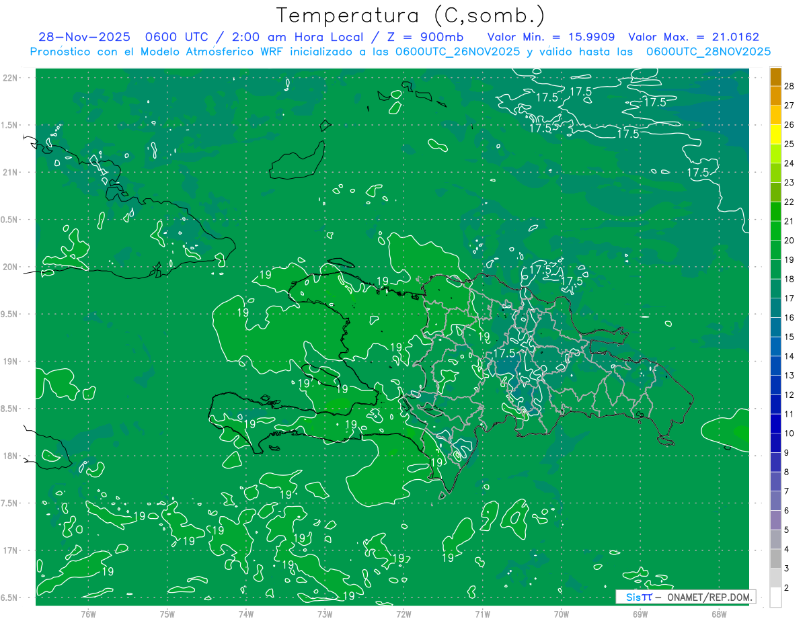807x623 pixels.
Task: Click the "12" colorbar scale label
Action: tap(790, 394)
